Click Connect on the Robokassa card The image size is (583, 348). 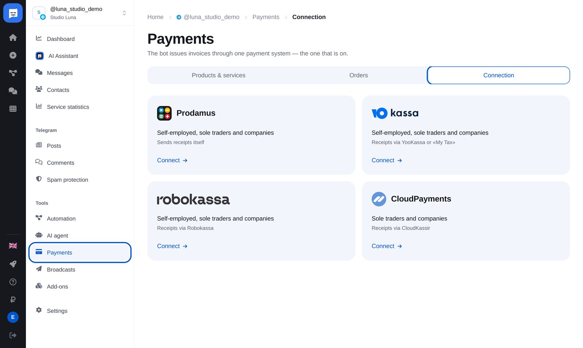pyautogui.click(x=172, y=246)
